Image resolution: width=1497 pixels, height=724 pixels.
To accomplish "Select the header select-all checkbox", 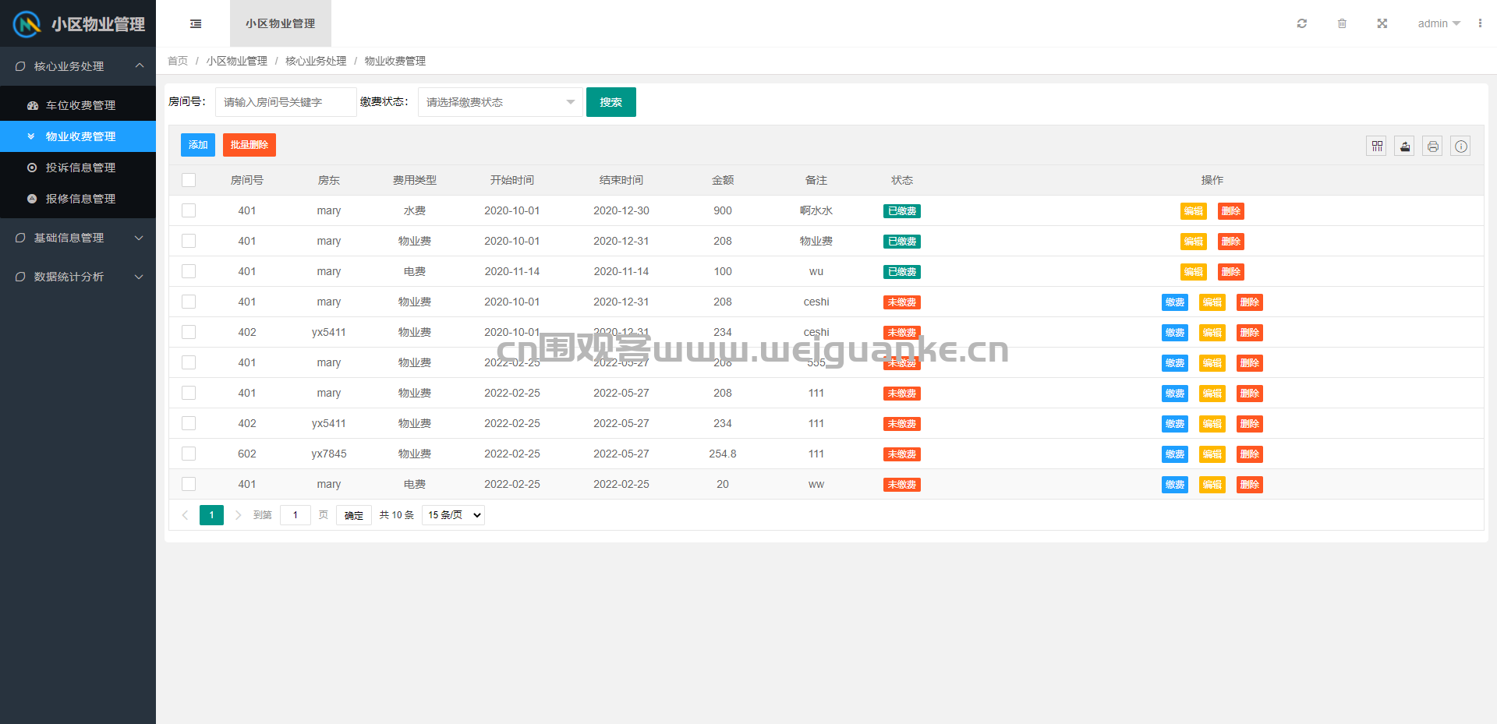I will 189,180.
